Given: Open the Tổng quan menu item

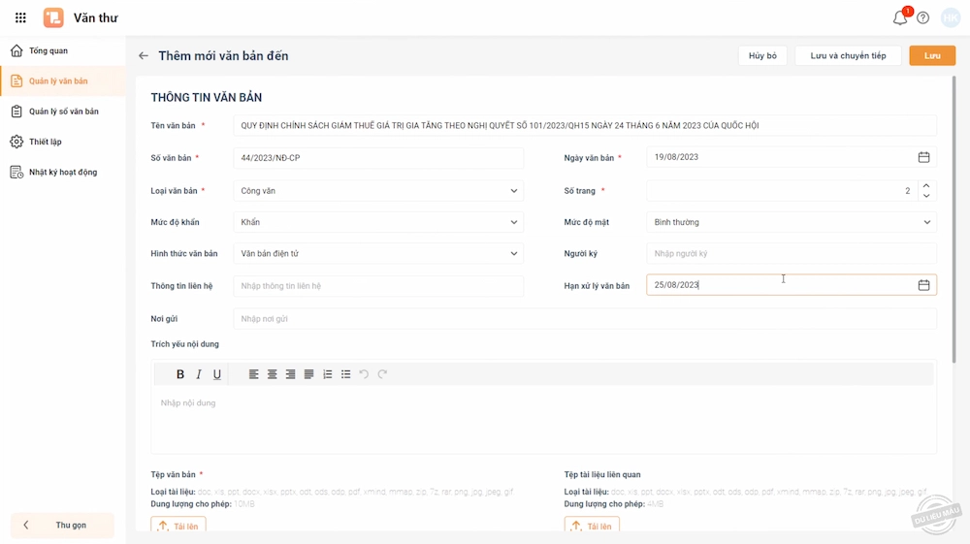Looking at the screenshot, I should pyautogui.click(x=62, y=50).
